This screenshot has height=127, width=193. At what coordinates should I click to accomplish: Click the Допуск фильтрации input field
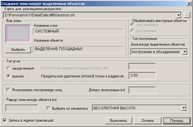[142, 90]
